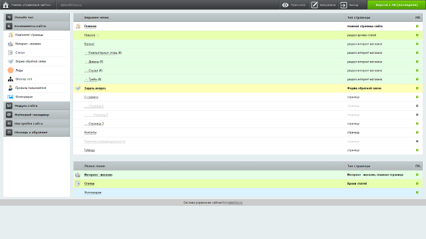Click document icon beside Статьи in Левое меню
Screen dimensions: 426x239
tap(78, 183)
